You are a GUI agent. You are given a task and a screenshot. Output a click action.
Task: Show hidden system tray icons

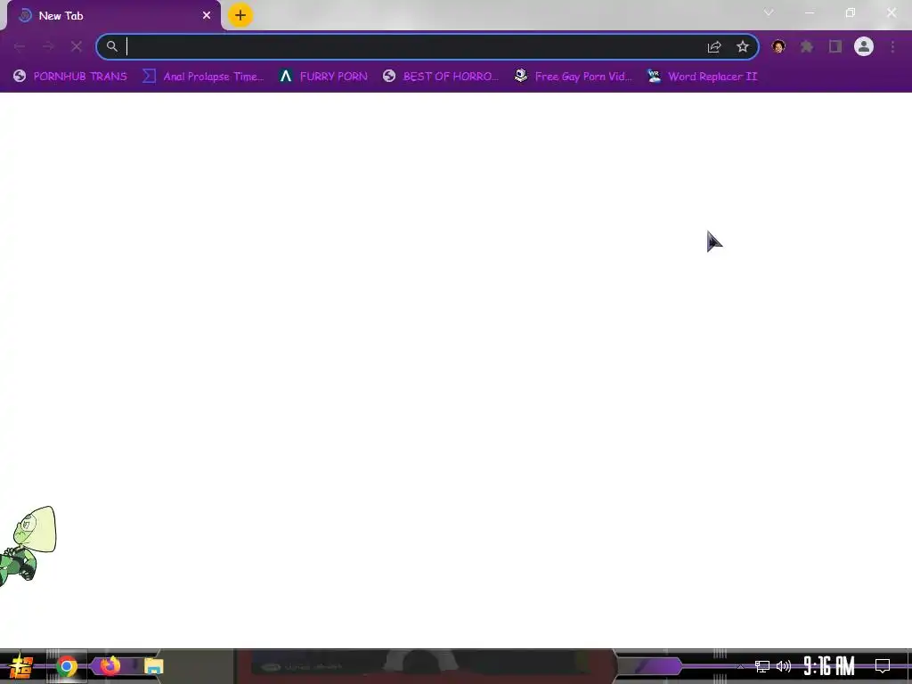point(740,666)
